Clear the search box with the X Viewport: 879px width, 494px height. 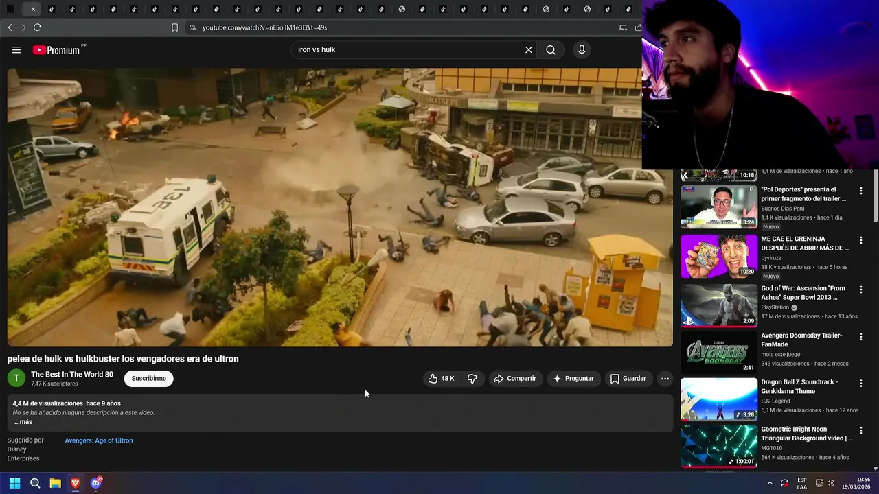coord(529,50)
